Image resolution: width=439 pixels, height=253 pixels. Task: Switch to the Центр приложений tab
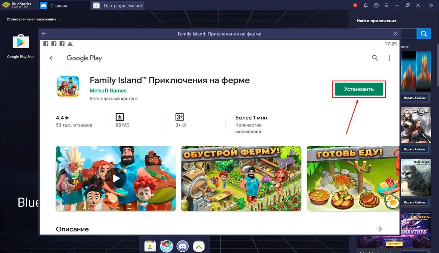[118, 6]
